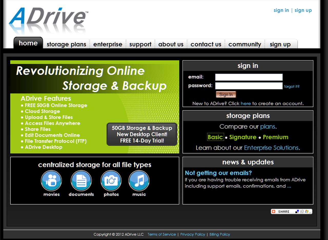The image size is (328, 240).
Task: Click the Upload & Store Files feature
Action: click(49, 117)
